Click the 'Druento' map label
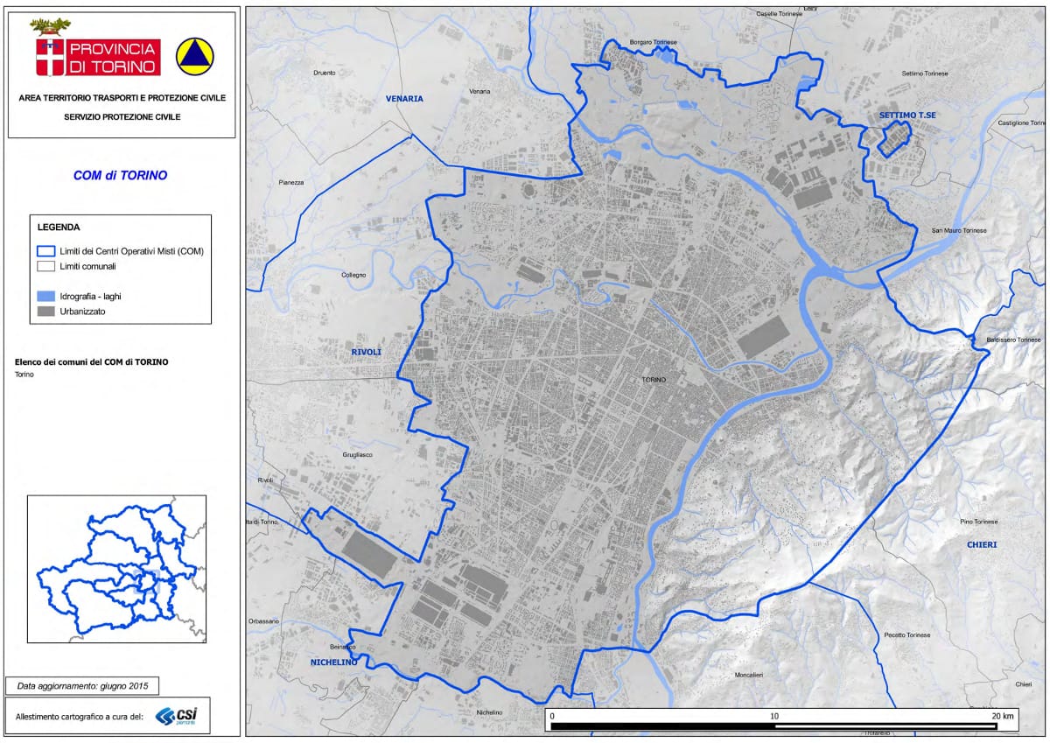The image size is (1050, 743). coord(324,73)
